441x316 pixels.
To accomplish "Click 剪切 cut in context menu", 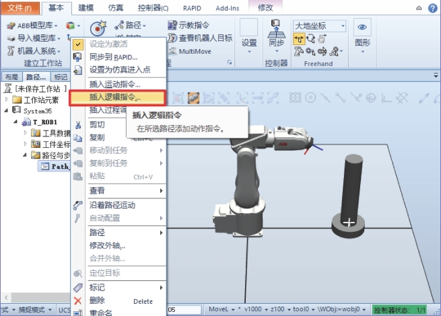I will 97,124.
